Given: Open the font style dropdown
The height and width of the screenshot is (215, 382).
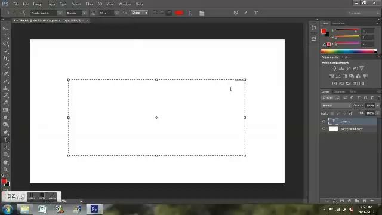Looking at the screenshot, I should click(84, 13).
